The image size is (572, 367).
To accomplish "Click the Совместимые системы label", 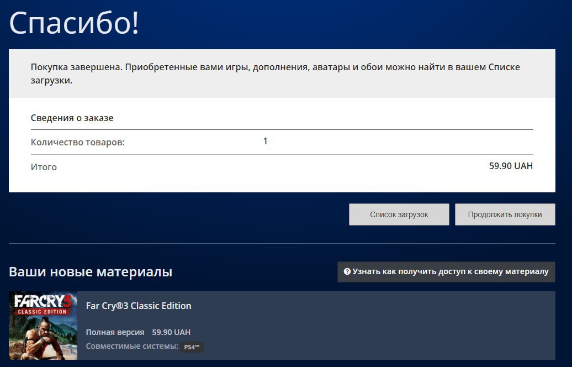I will [x=132, y=346].
